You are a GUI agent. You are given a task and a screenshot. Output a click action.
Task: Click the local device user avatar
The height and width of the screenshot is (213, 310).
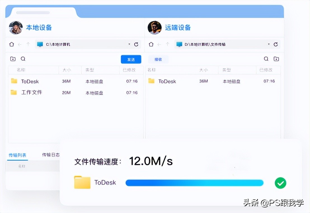(x=16, y=28)
